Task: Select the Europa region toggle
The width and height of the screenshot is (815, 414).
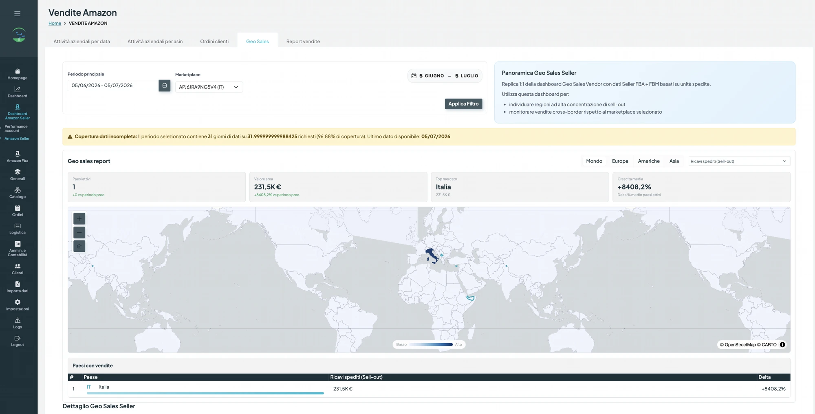Action: tap(620, 161)
